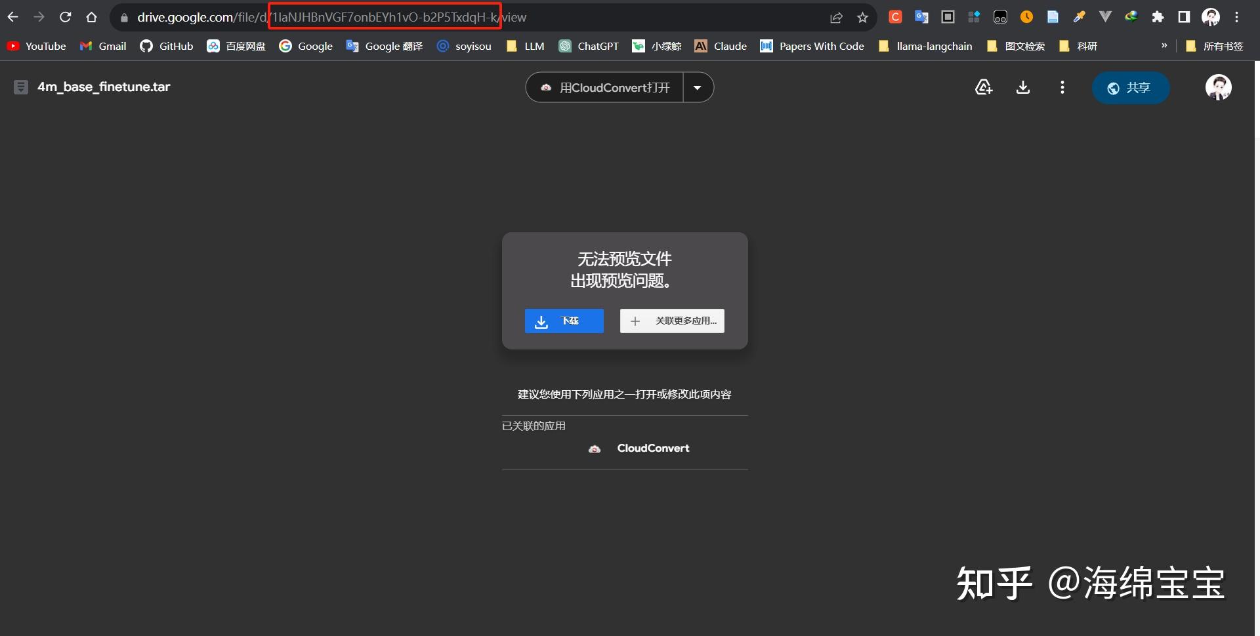Click the 关联更多应用 button
Screen dimensions: 1260x636
(671, 321)
